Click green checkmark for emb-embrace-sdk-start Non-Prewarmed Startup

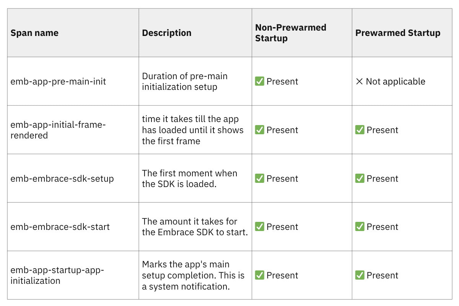(260, 227)
